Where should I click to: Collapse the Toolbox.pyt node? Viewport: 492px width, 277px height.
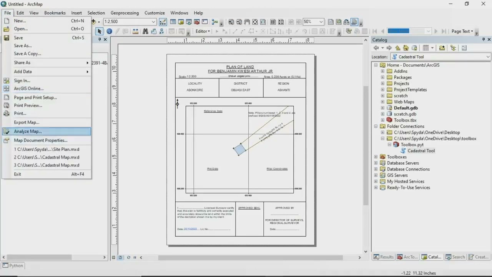(390, 145)
